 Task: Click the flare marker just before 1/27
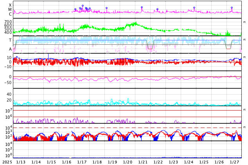[x=232, y=7]
